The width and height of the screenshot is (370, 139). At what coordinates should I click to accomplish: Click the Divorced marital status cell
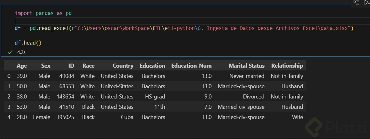pos(253,97)
